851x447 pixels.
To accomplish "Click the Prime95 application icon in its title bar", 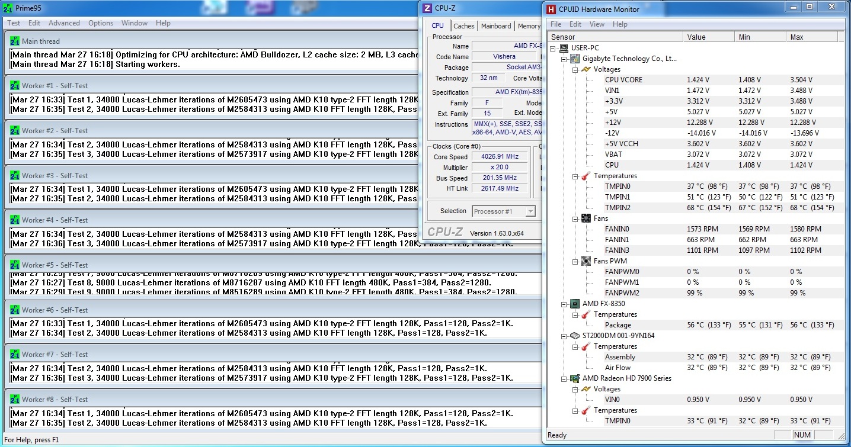I will click(x=8, y=8).
